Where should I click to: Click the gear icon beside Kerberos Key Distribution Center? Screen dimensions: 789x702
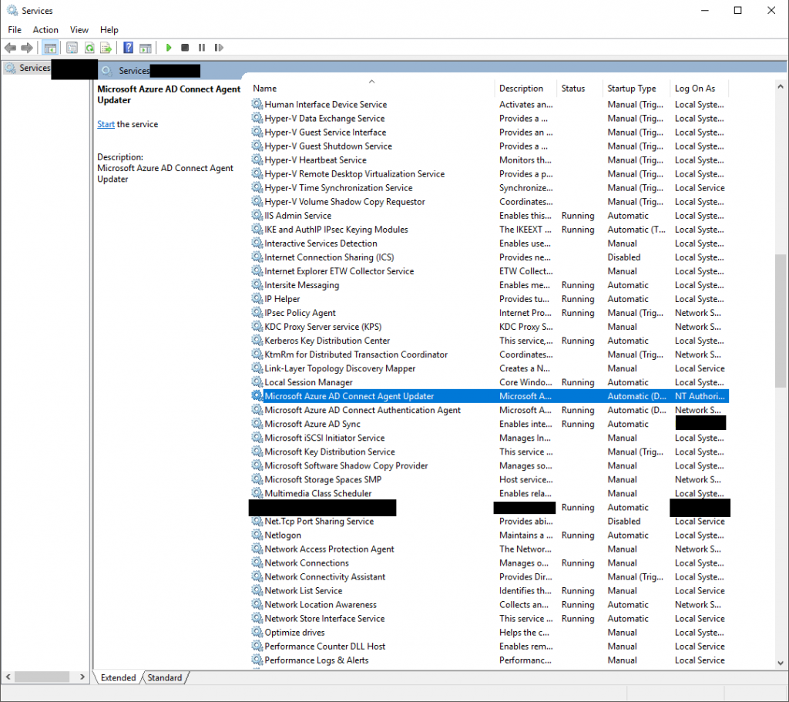257,341
